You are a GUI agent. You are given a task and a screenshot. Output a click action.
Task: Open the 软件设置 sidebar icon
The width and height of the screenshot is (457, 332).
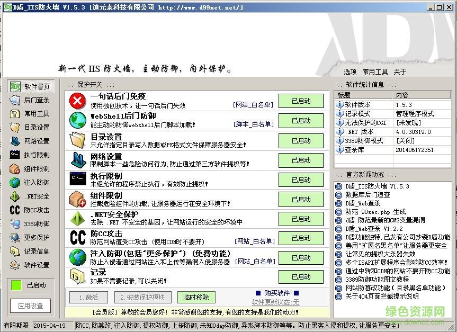click(30, 265)
